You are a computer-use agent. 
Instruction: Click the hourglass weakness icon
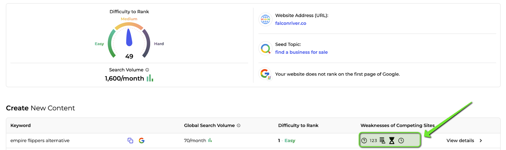pyautogui.click(x=392, y=141)
